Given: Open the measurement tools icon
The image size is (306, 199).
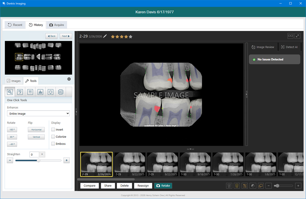Looking at the screenshot, I should [x=30, y=92].
